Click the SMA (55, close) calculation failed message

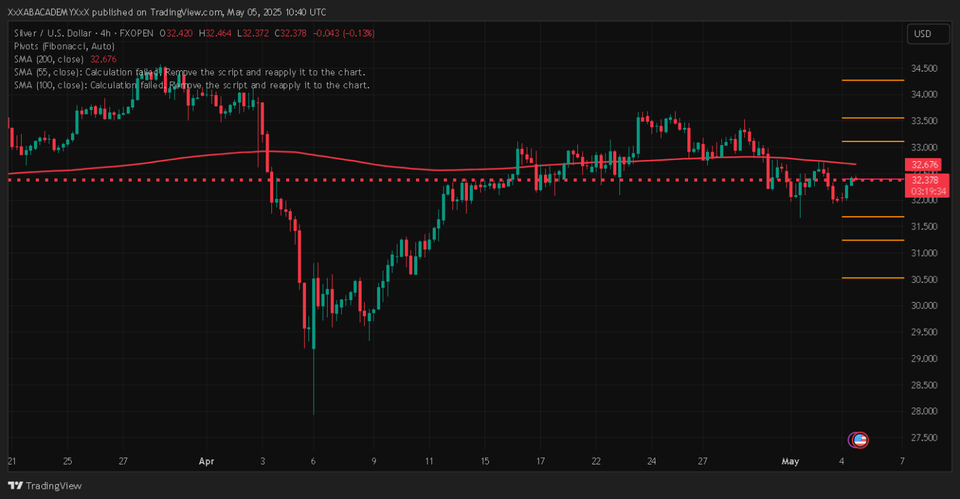pyautogui.click(x=189, y=72)
